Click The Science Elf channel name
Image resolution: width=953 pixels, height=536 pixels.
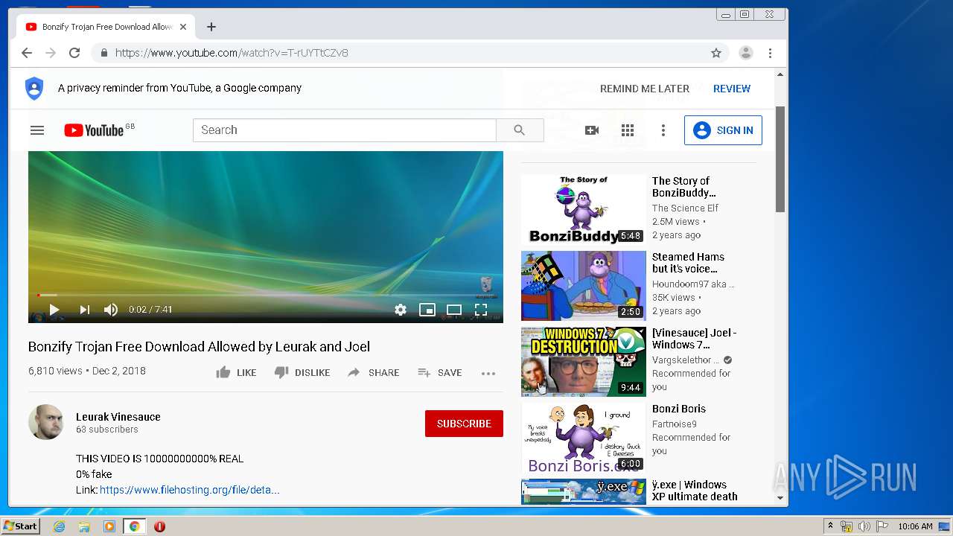point(685,208)
